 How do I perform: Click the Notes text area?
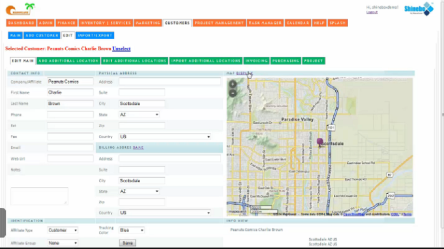[x=39, y=196]
